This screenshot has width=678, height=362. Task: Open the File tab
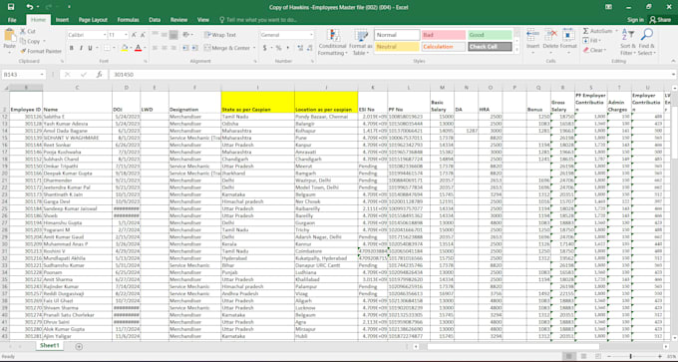point(12,20)
